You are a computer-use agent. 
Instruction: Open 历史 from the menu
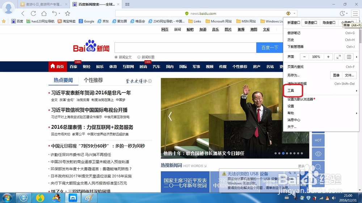321,40
